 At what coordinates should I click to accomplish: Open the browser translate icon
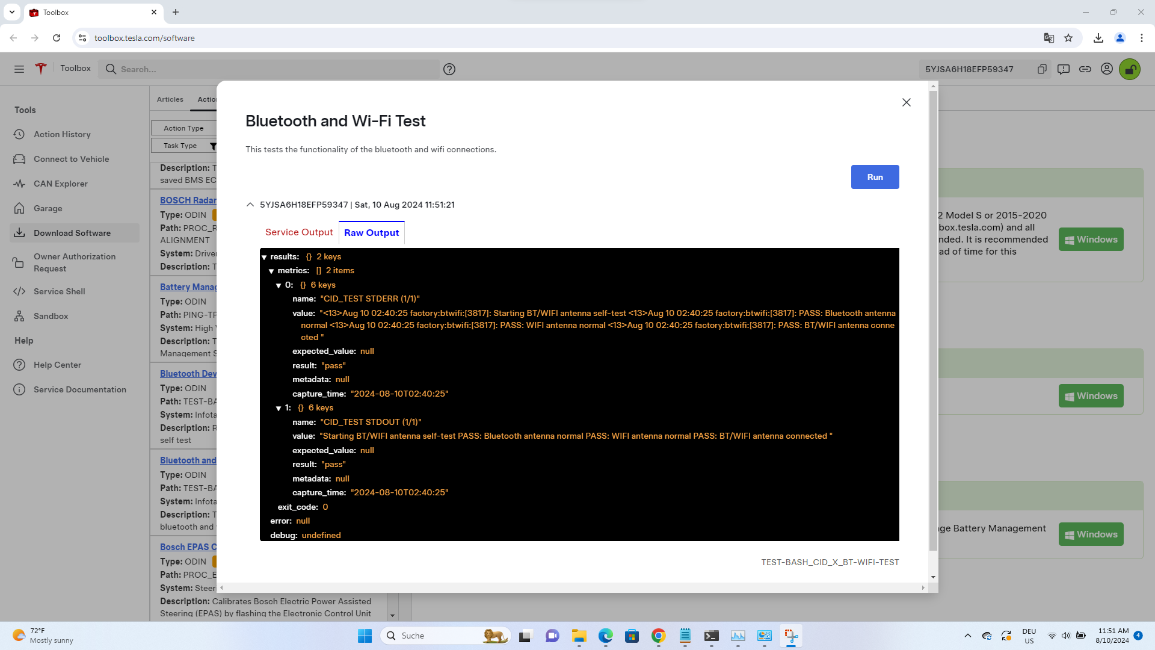[x=1049, y=38]
